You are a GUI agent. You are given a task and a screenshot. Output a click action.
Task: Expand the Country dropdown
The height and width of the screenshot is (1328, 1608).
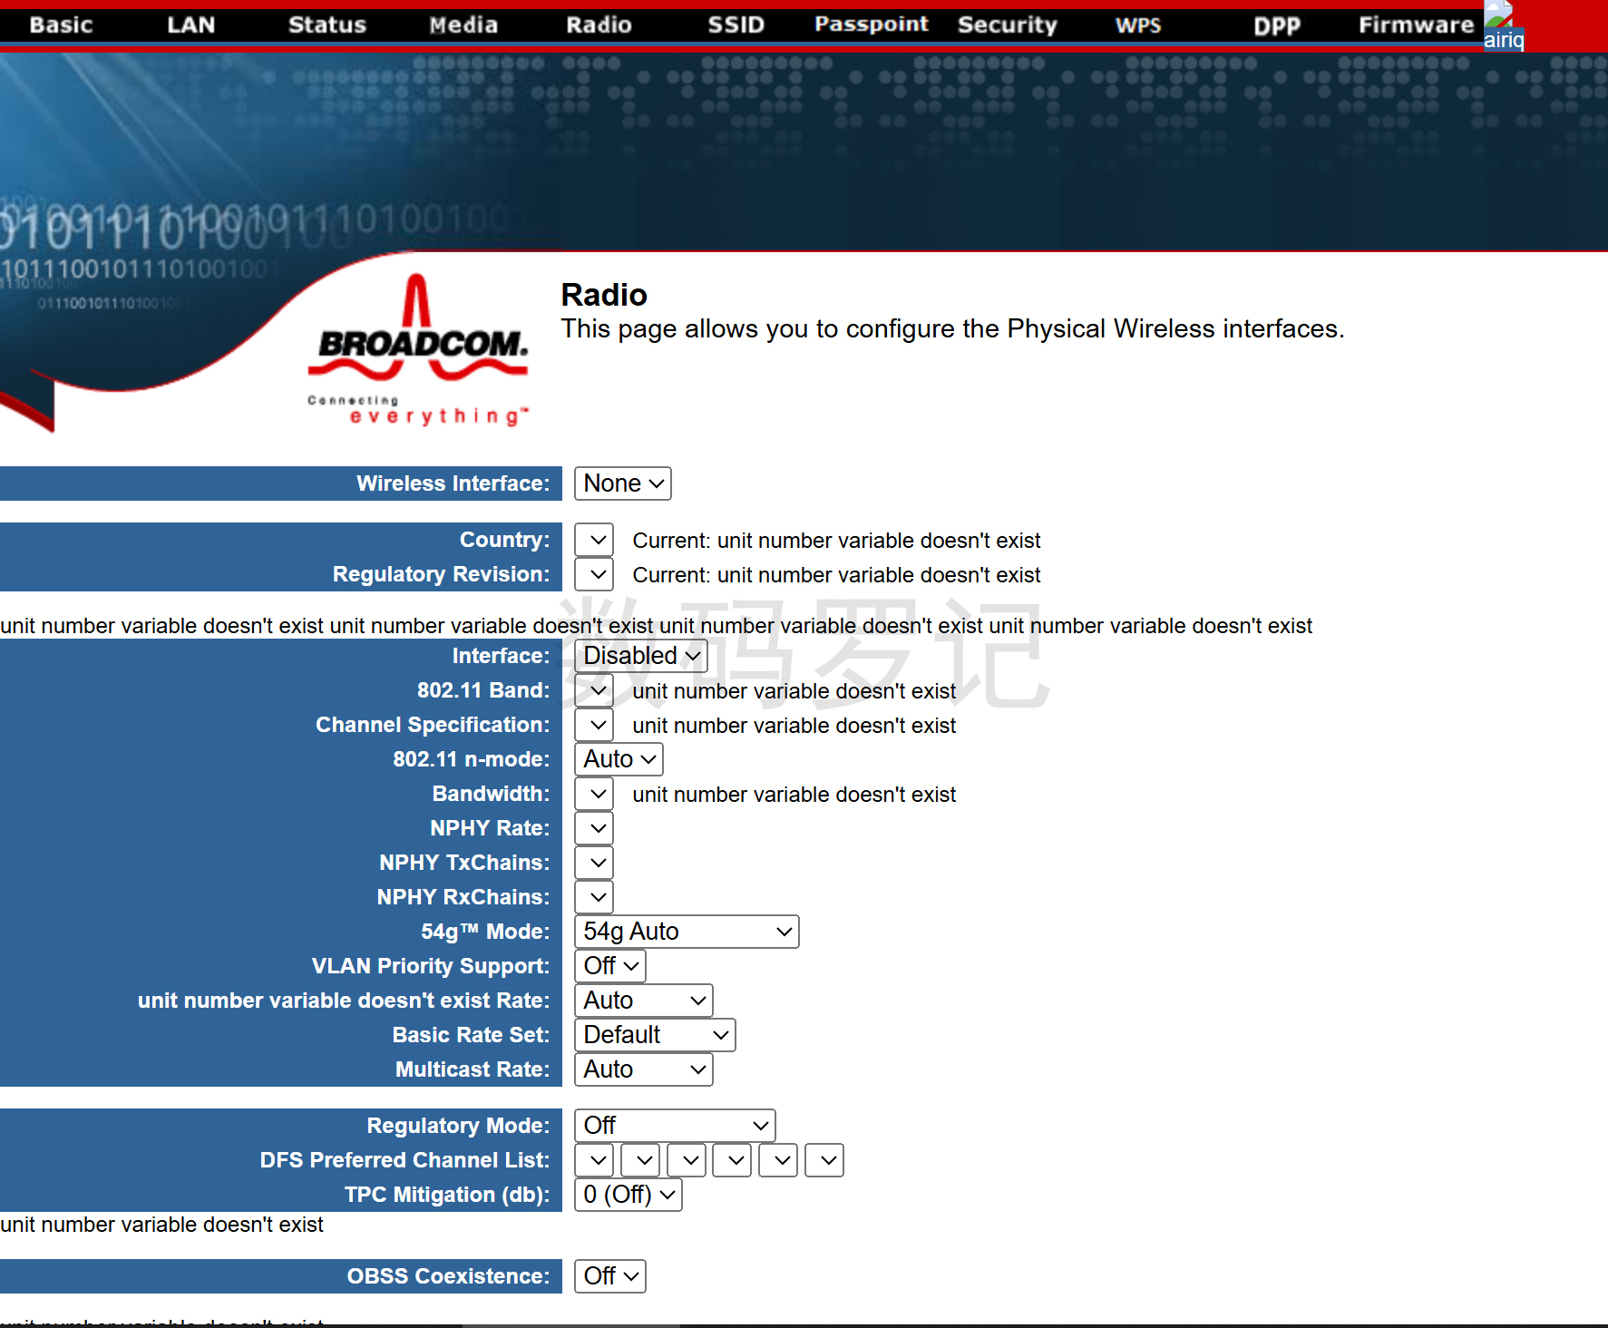coord(594,540)
